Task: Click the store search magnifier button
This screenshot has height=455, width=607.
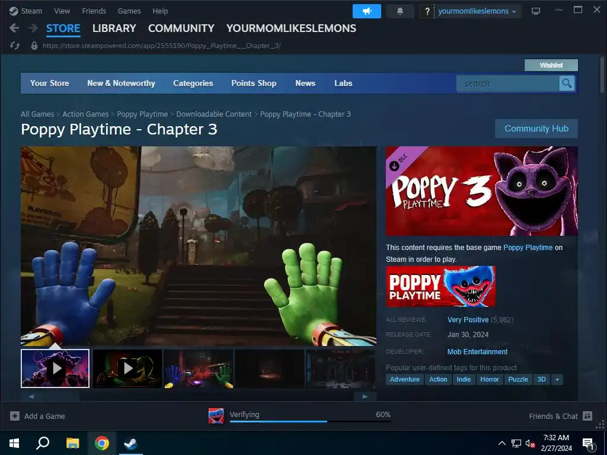Action: (567, 83)
